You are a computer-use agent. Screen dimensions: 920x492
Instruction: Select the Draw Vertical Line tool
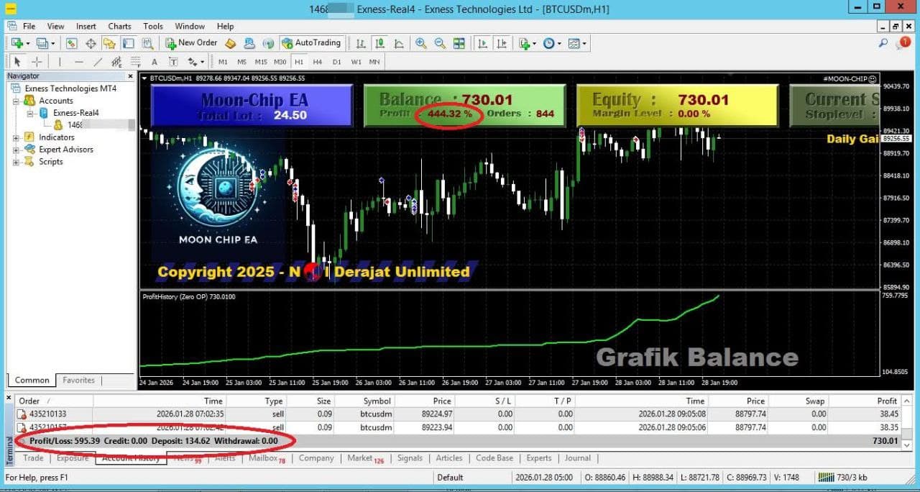tap(60, 61)
